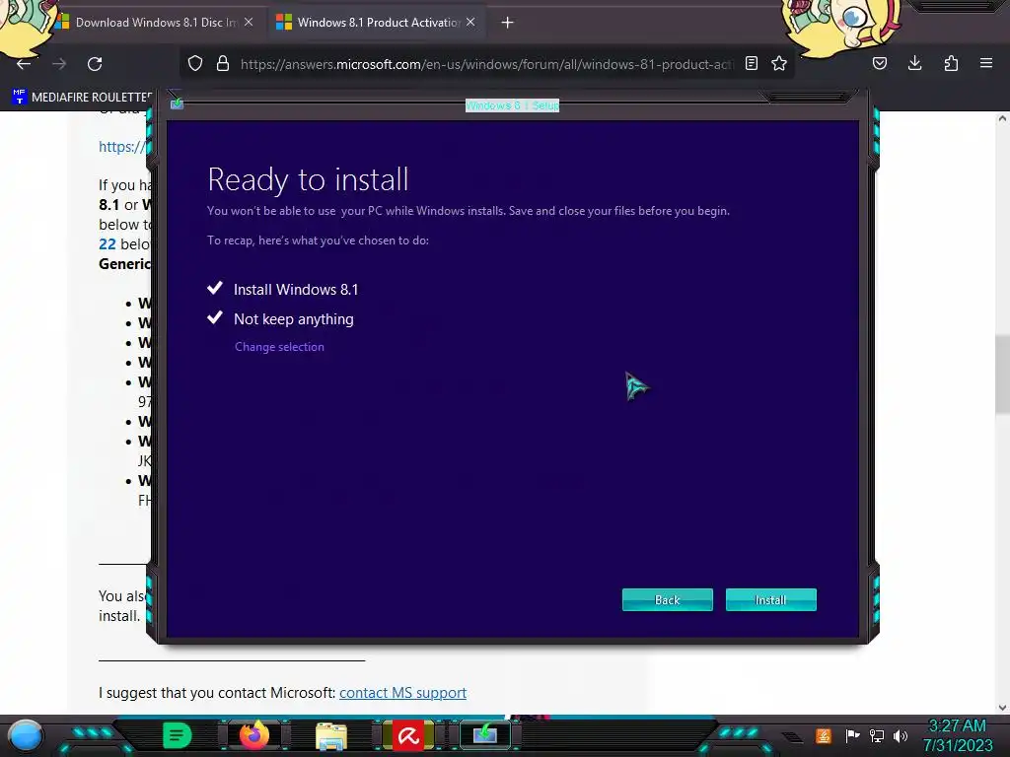Open Avira antivirus from the taskbar

pos(408,735)
